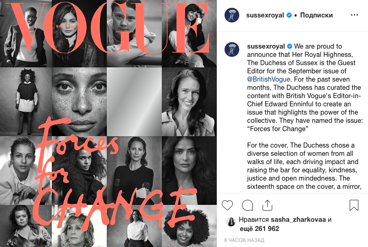Viewport: 368px width, 247px height.
Task: Open sussexroyal username in post header
Action: pyautogui.click(x=265, y=15)
